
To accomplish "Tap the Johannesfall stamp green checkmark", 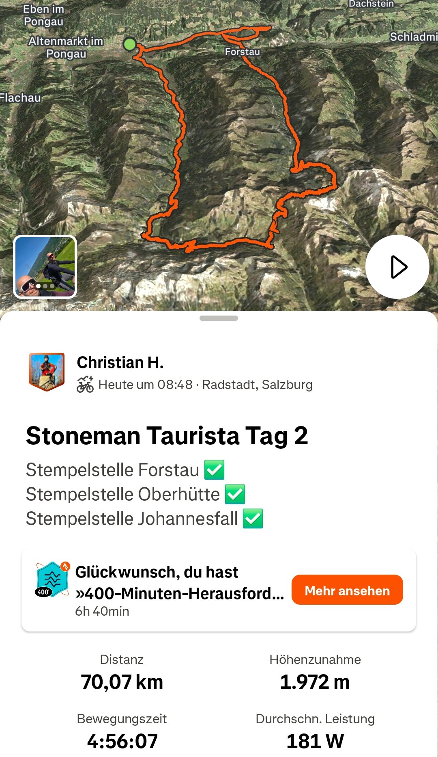I will [253, 519].
